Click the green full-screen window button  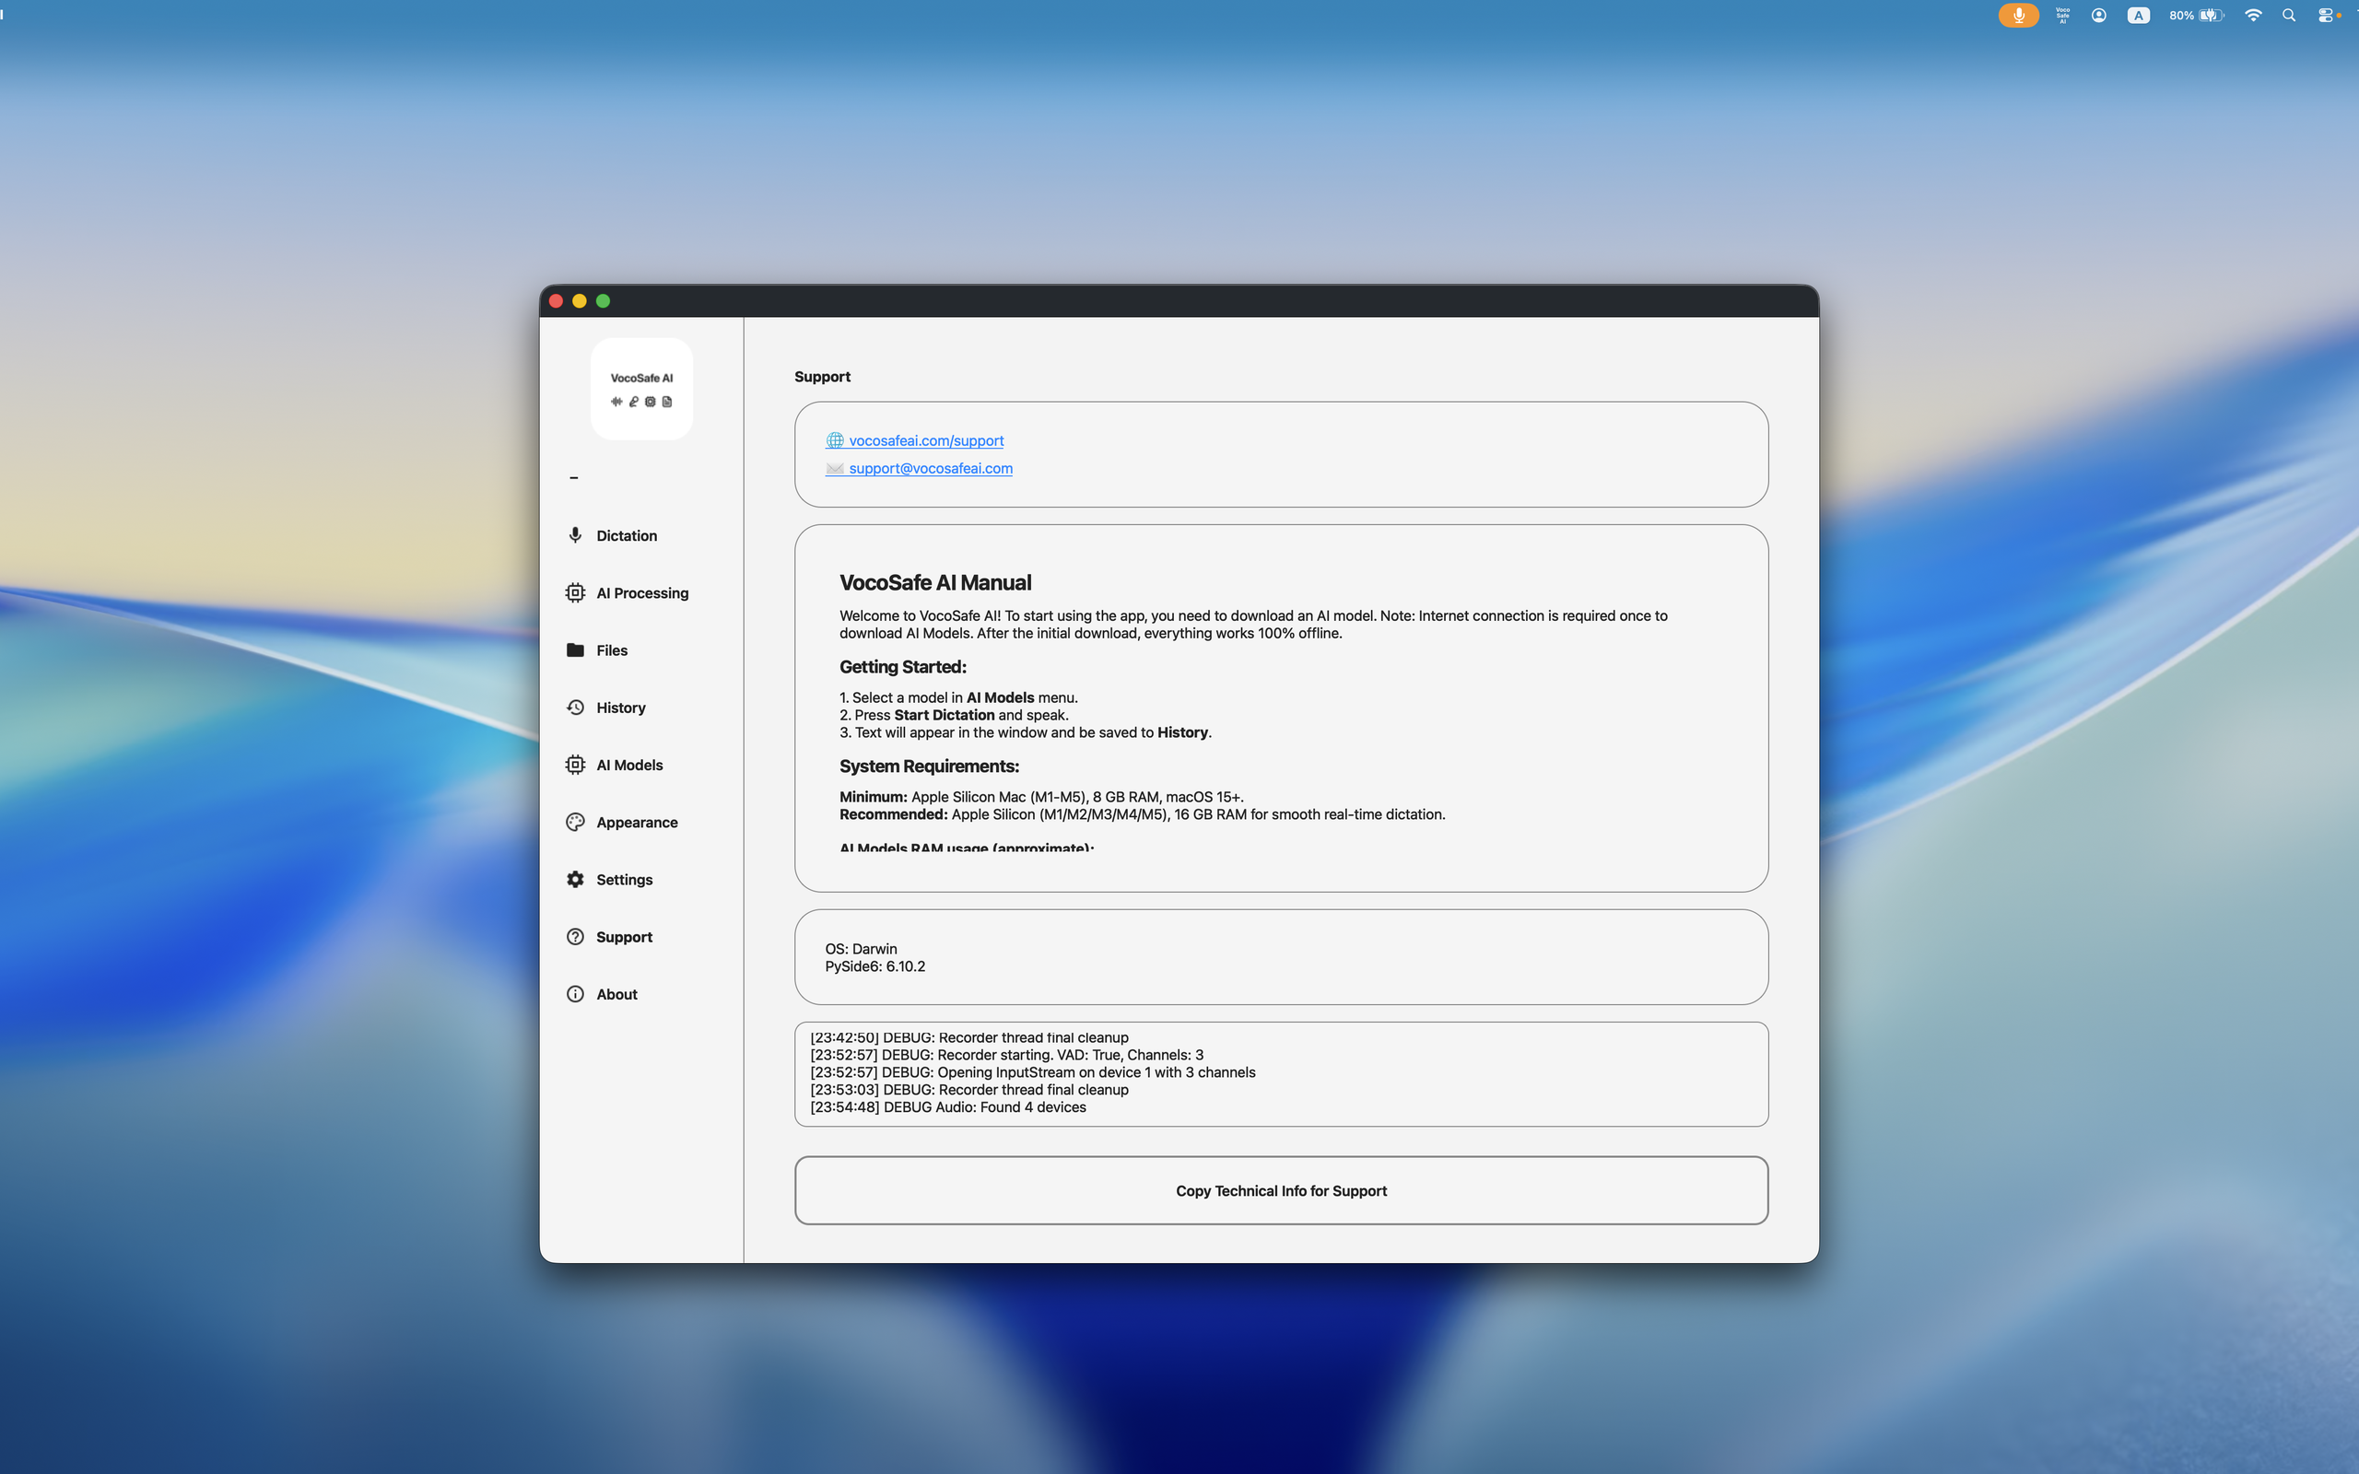tap(603, 300)
